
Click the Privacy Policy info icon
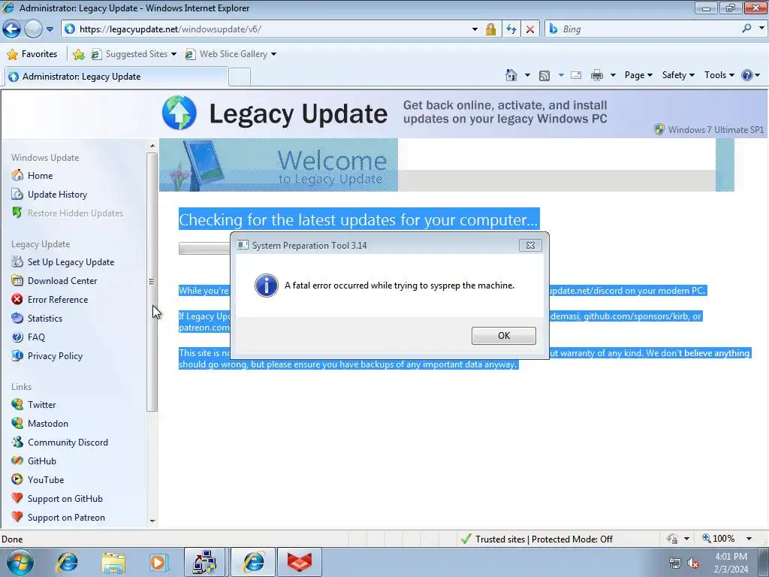[17, 355]
